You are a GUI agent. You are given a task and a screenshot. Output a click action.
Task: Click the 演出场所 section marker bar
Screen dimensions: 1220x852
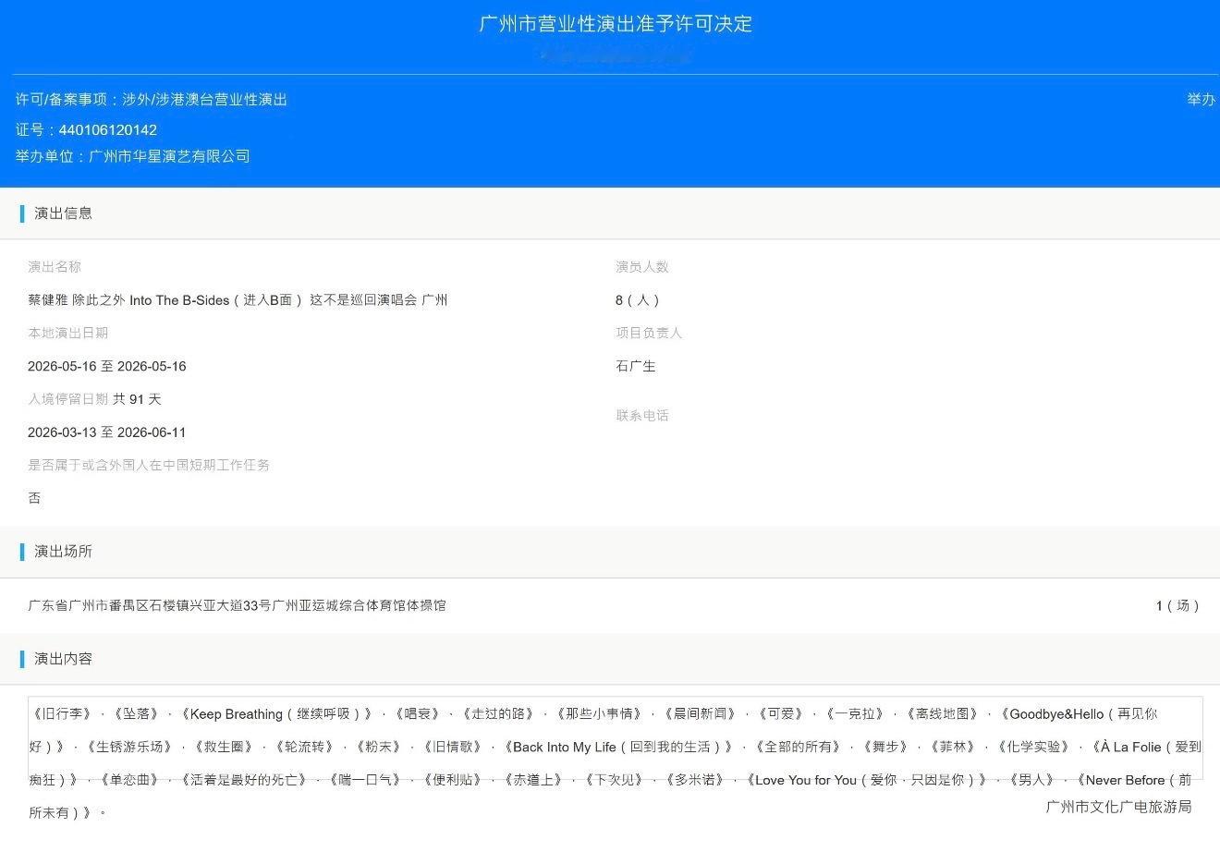pyautogui.click(x=23, y=552)
